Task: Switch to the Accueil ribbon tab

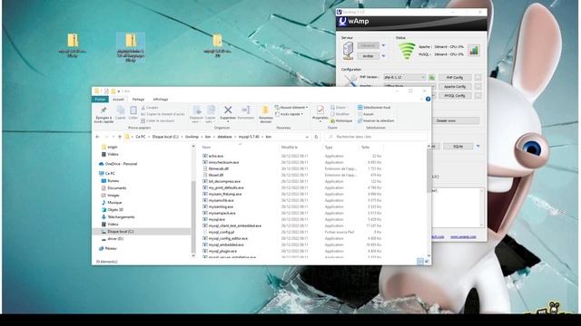Action: pos(118,99)
